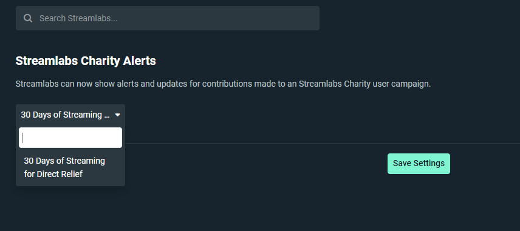520x231 pixels.
Task: Click the mint green Save Settings button
Action: coord(419,164)
